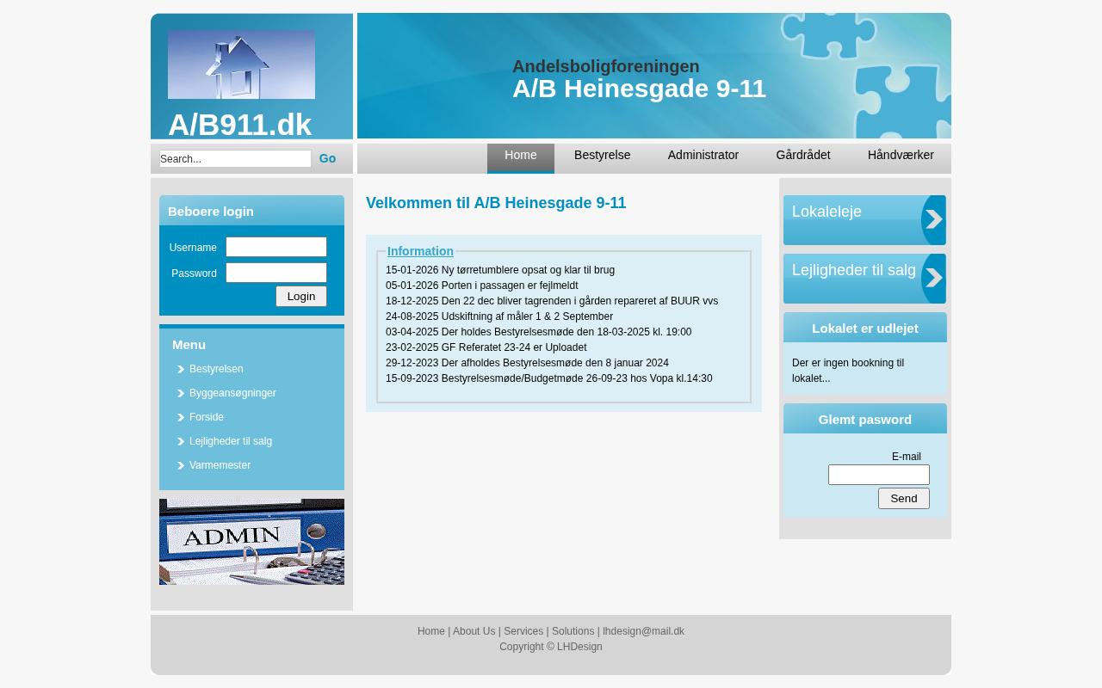Select the news item 'Udskiftning af måler'

499,316
